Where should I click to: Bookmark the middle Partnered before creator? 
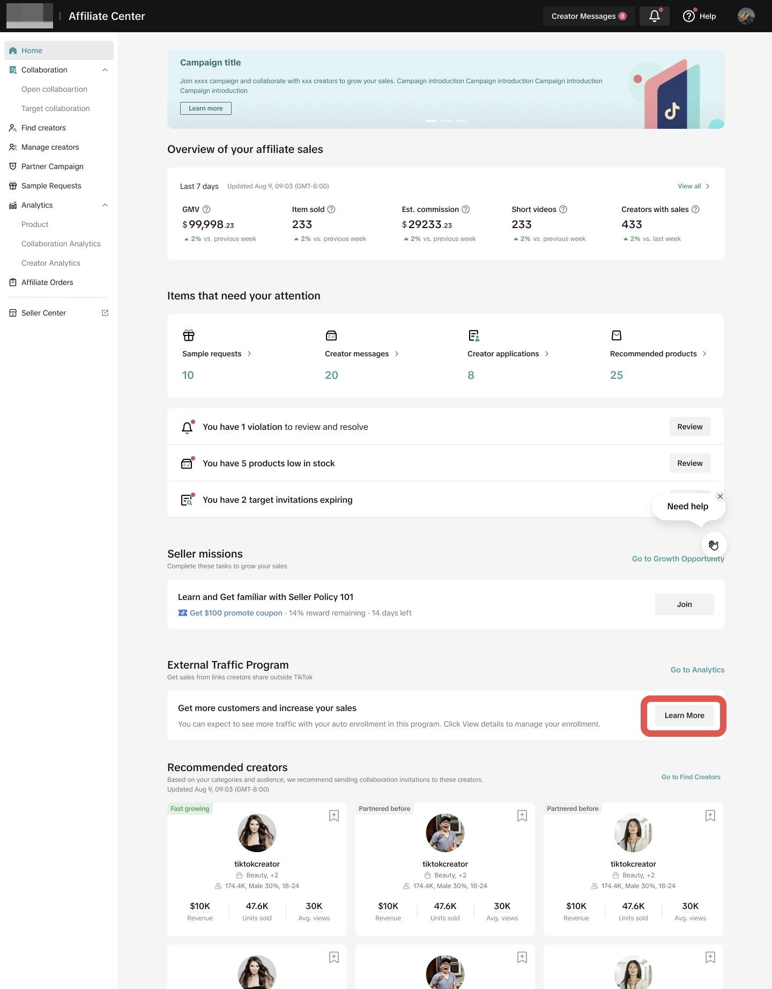(x=522, y=816)
